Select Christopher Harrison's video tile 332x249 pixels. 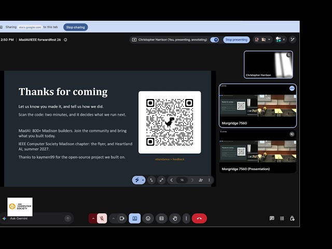(x=268, y=64)
